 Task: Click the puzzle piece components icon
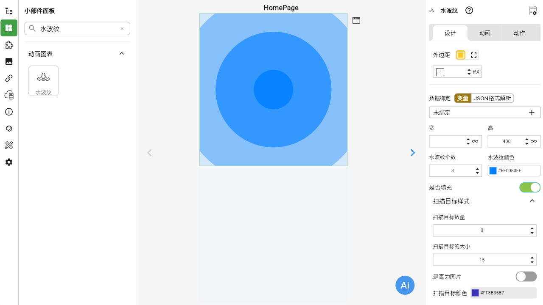click(9, 45)
